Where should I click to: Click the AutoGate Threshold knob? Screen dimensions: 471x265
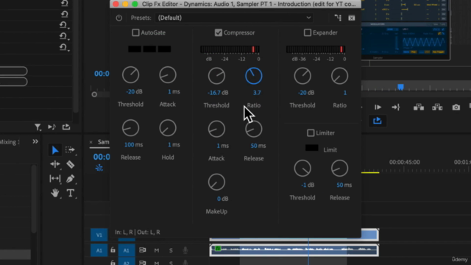click(x=131, y=75)
